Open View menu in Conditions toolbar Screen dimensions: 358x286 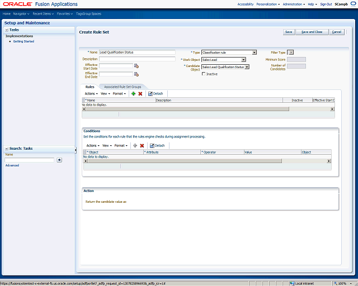pyautogui.click(x=107, y=145)
